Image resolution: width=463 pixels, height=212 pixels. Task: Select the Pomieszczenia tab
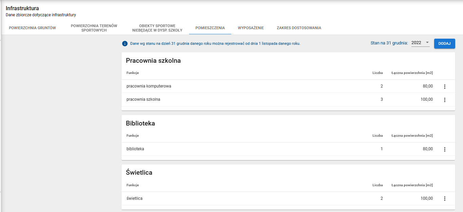pos(210,28)
